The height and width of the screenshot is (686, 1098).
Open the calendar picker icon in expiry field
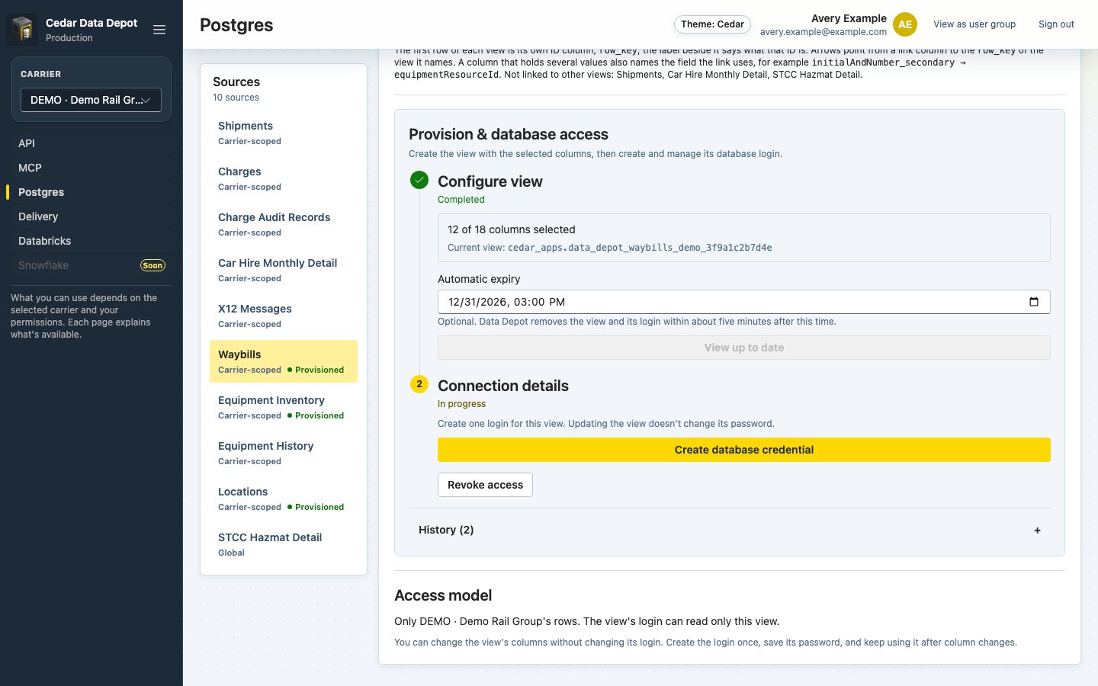[x=1034, y=302]
